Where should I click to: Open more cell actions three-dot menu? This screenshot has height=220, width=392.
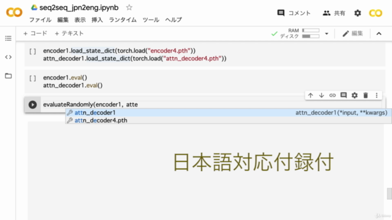[x=377, y=95]
